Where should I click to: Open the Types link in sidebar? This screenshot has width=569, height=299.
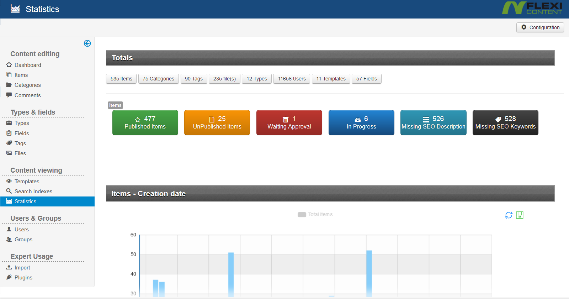pos(22,123)
